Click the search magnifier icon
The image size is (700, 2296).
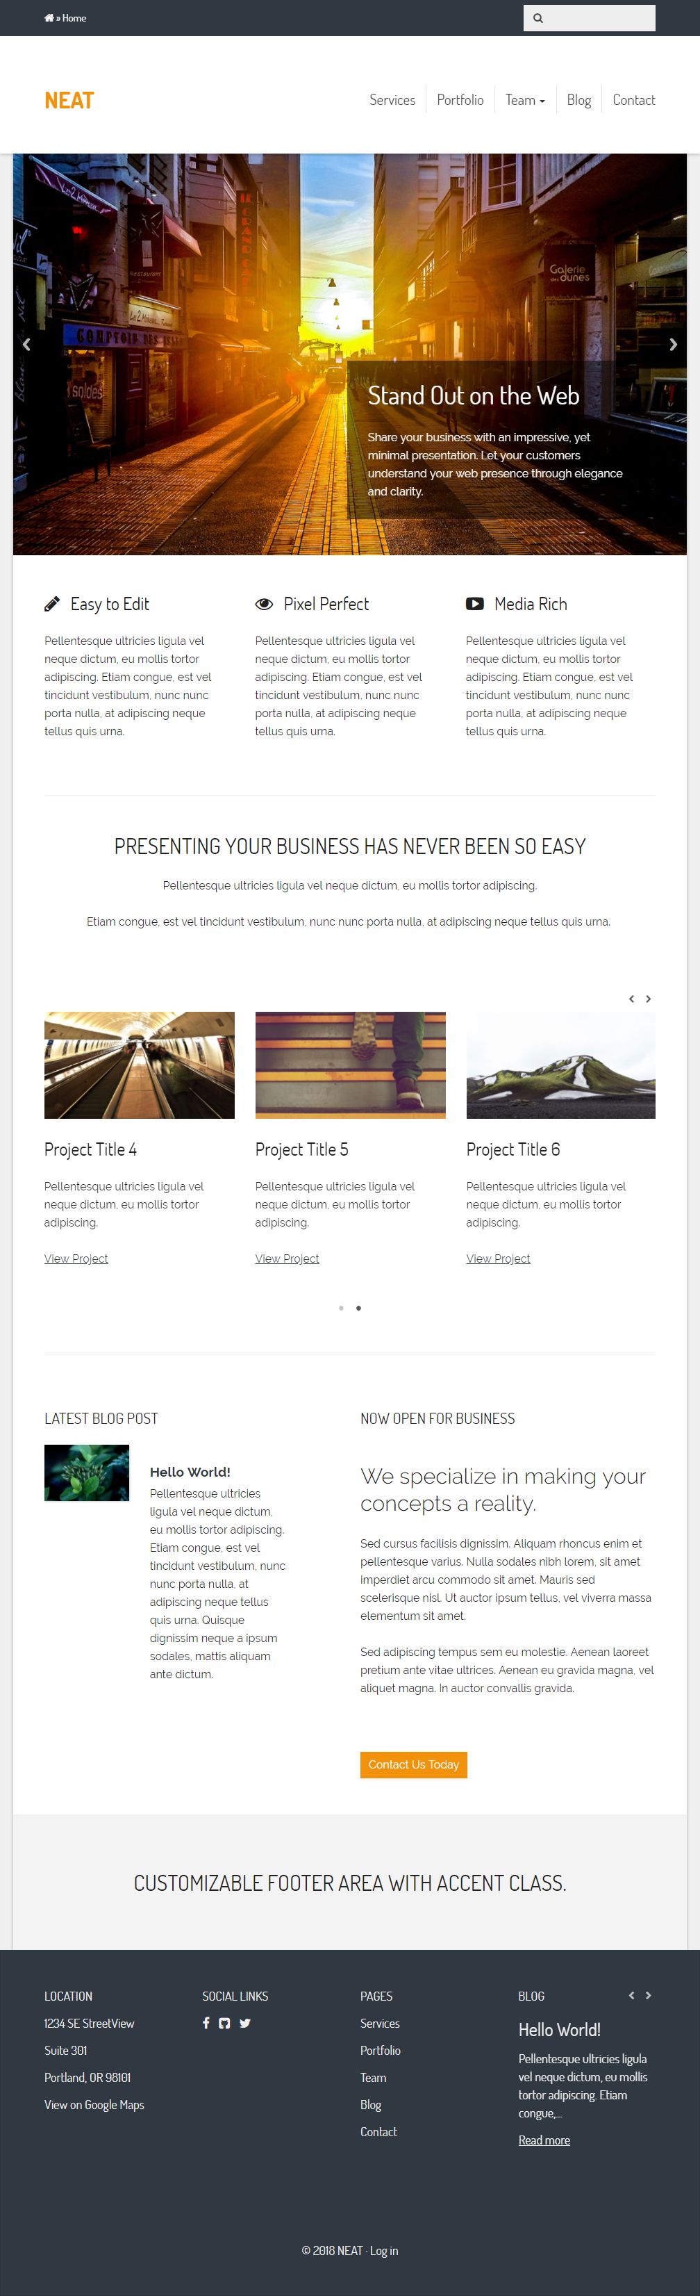tap(537, 18)
